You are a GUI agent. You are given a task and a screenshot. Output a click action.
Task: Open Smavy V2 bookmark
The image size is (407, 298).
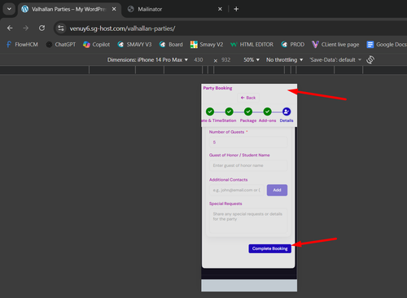[x=207, y=45]
